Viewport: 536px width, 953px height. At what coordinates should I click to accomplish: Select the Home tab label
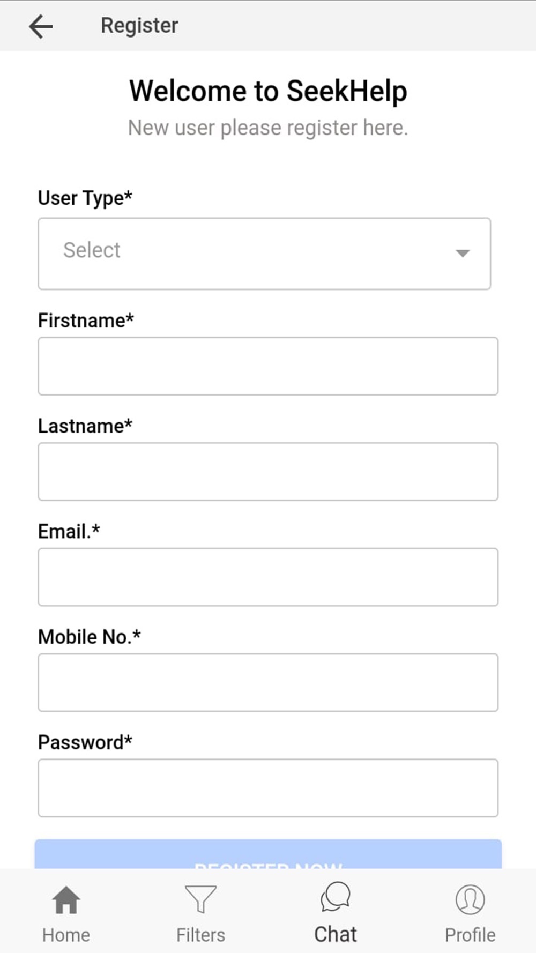(66, 935)
